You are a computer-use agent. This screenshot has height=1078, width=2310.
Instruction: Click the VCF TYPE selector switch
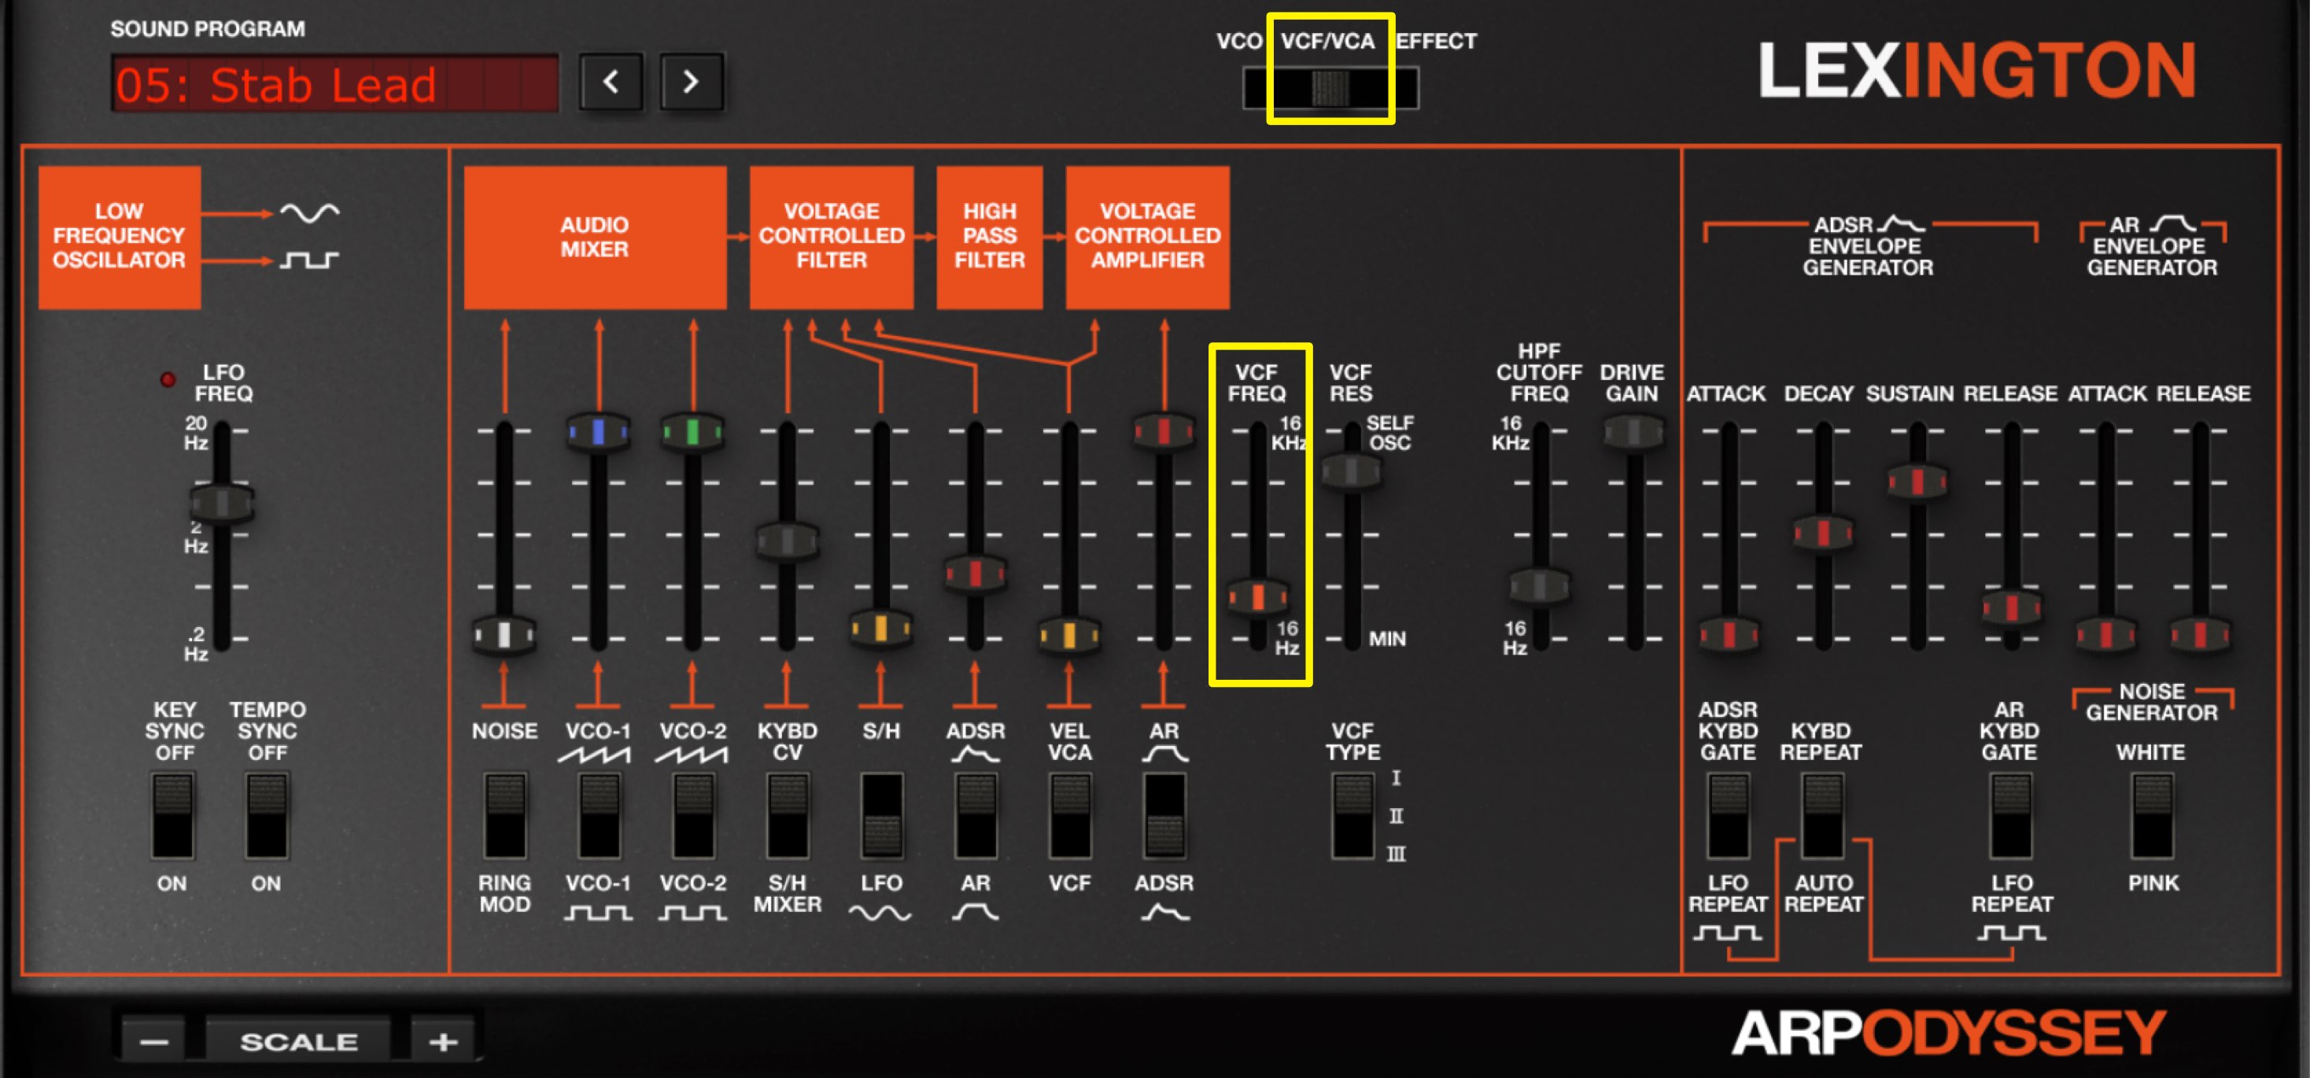click(x=1352, y=815)
